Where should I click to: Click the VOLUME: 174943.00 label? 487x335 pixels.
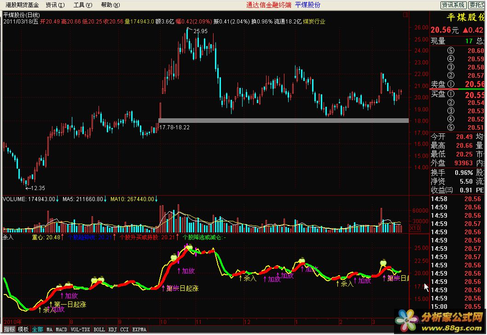(x=29, y=199)
